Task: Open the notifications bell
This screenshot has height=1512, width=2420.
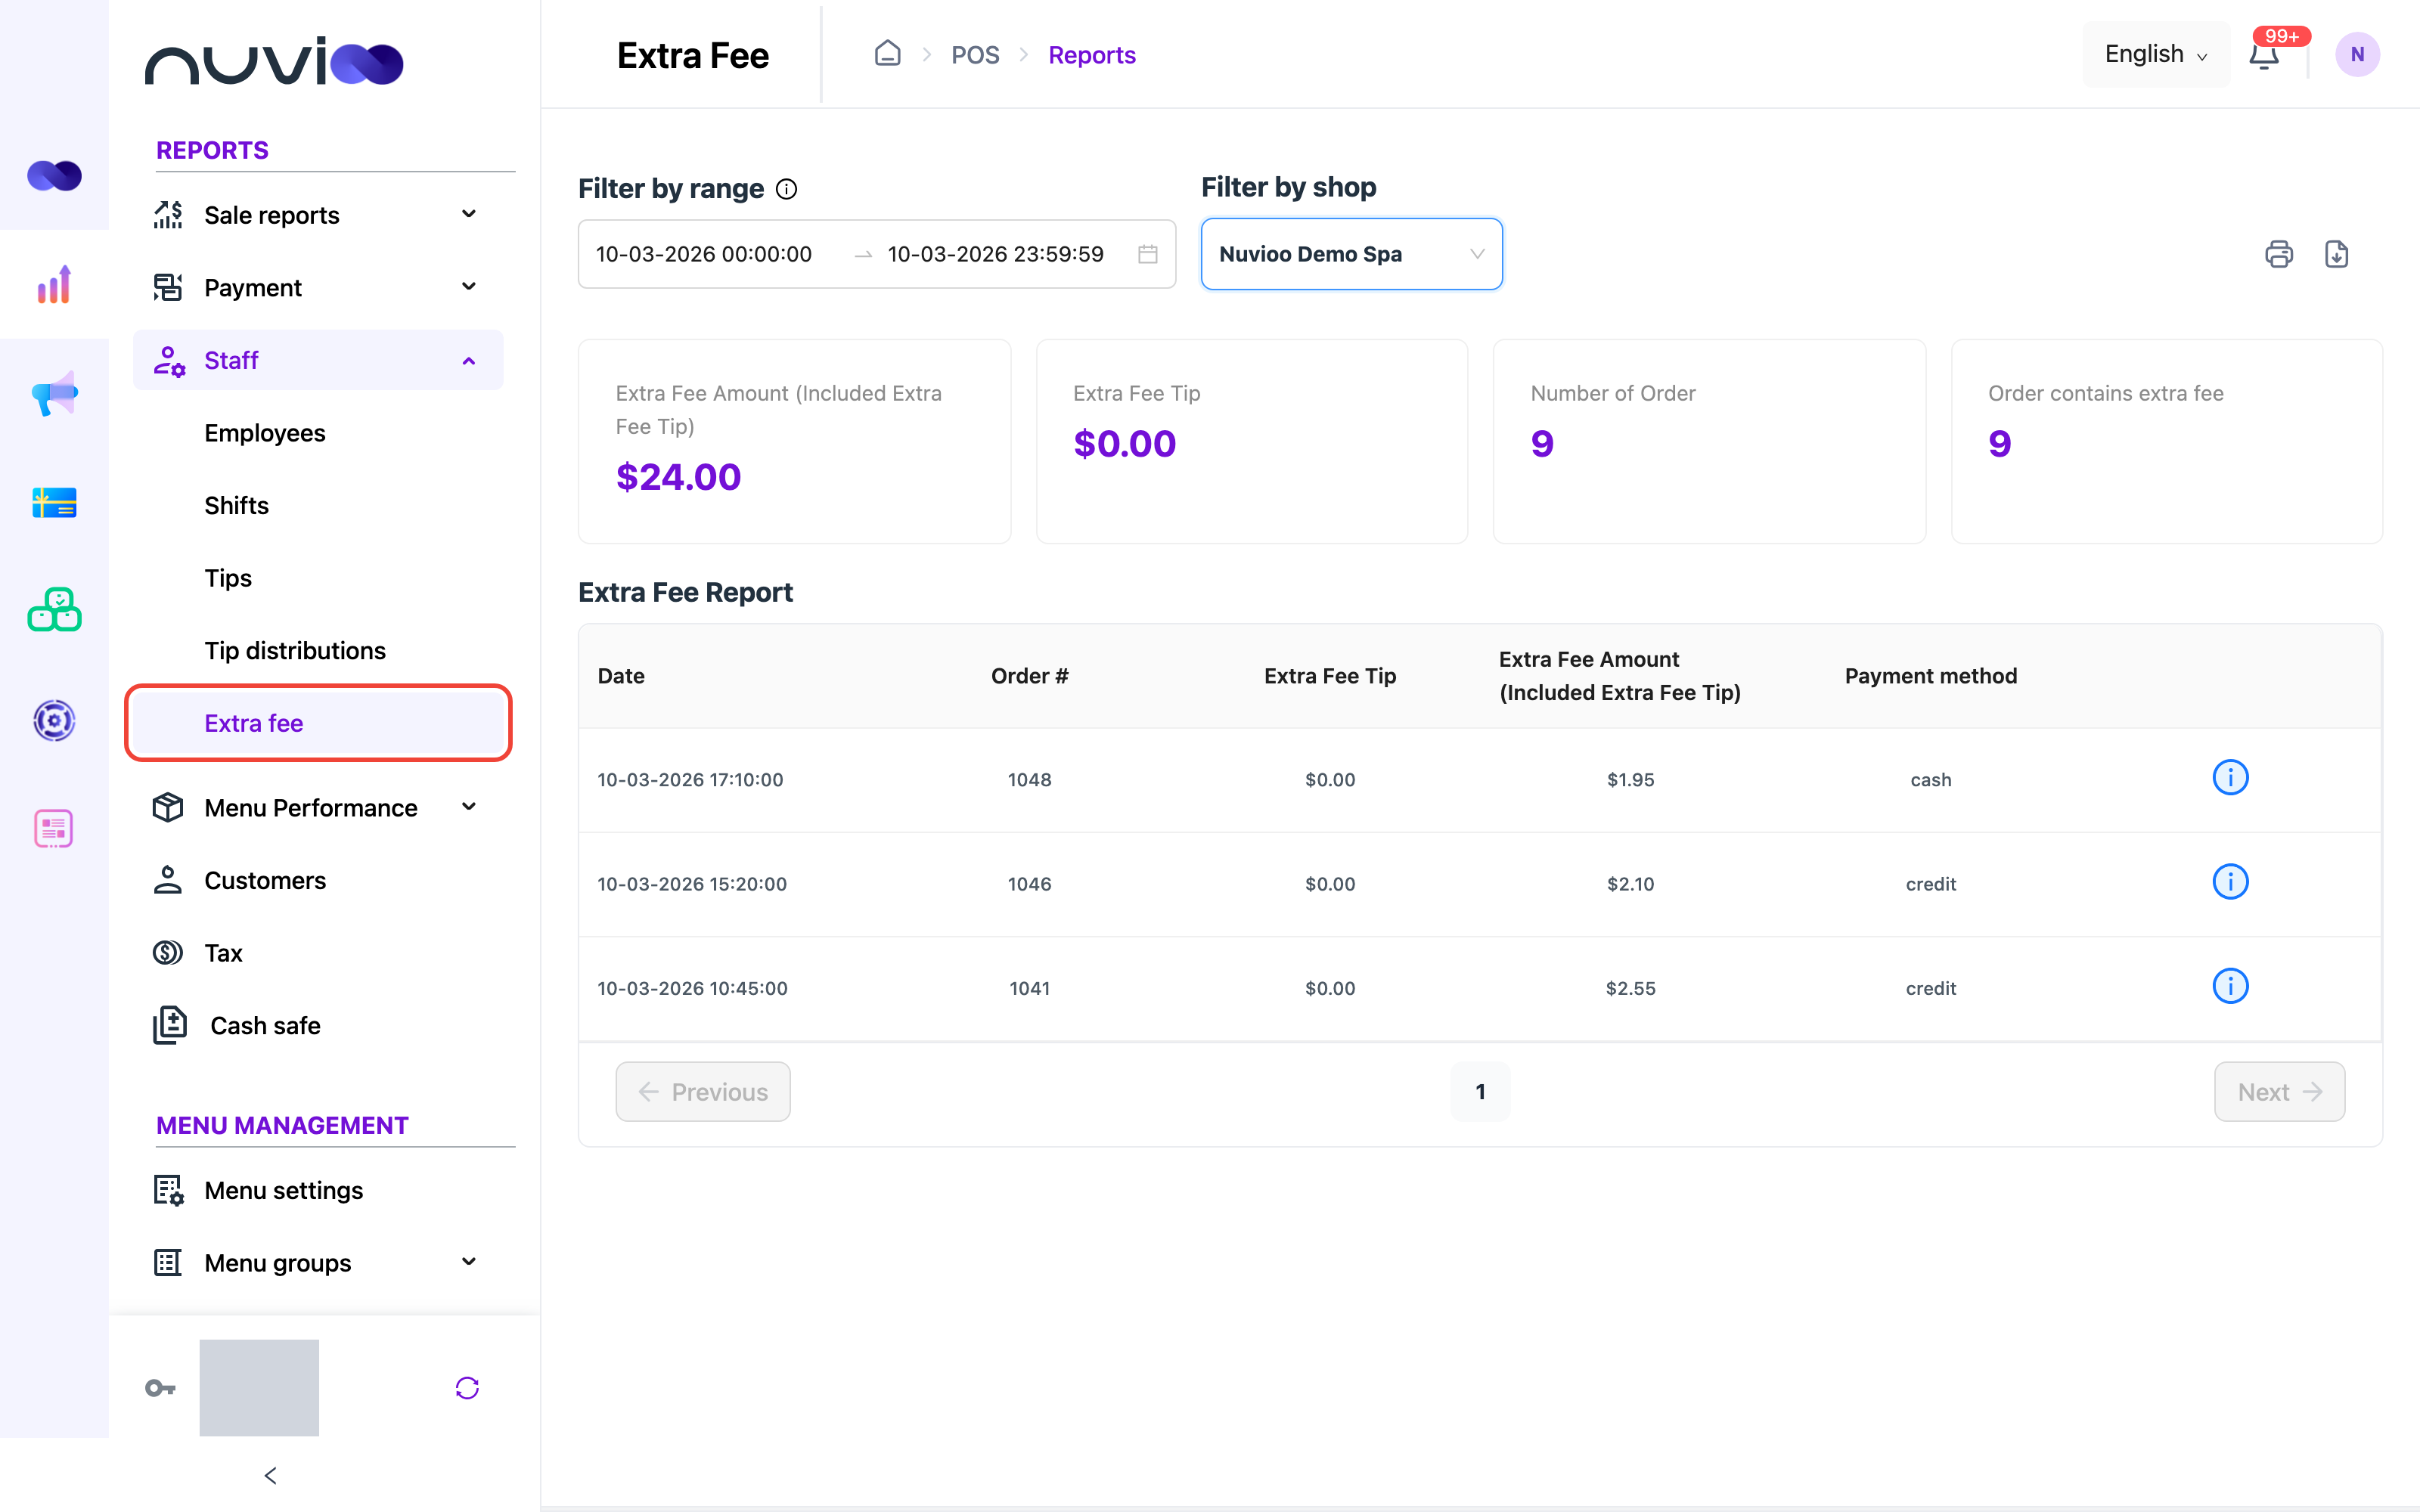Action: pyautogui.click(x=2264, y=55)
